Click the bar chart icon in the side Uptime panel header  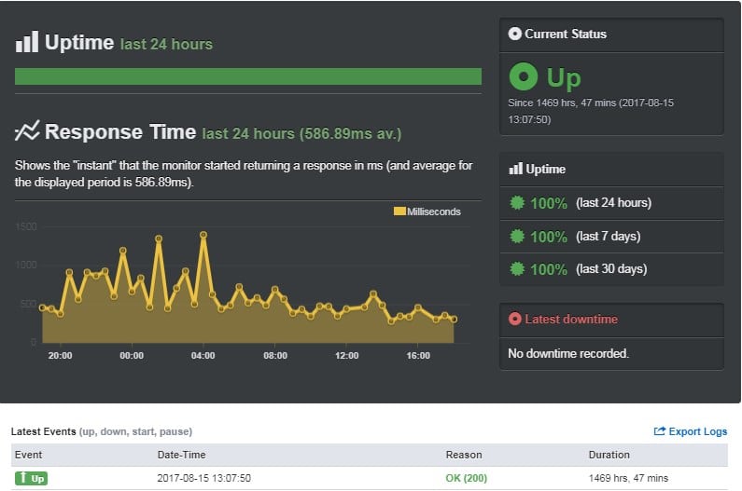tap(516, 169)
